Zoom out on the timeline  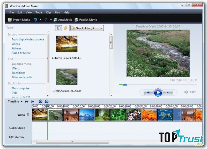pos(47,101)
